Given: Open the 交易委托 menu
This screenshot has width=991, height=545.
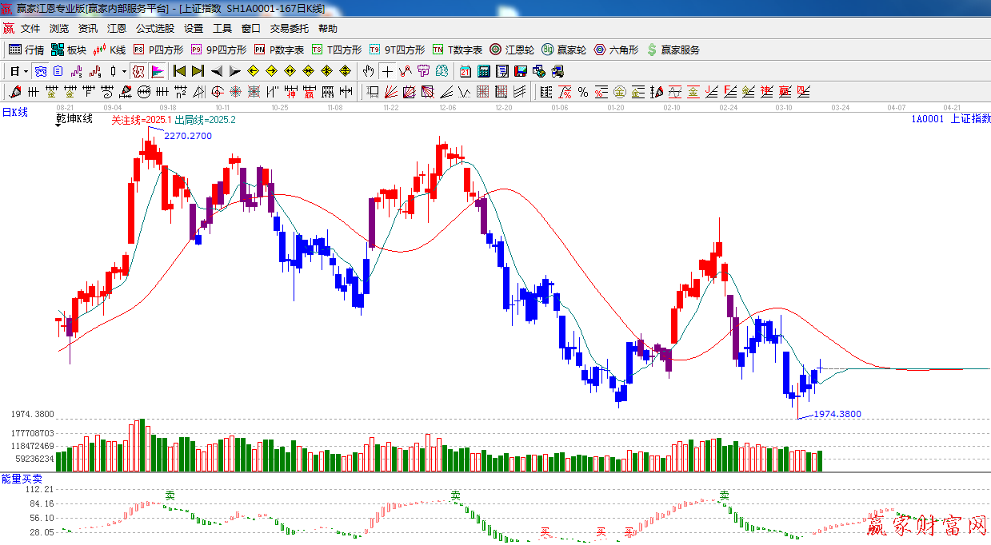Looking at the screenshot, I should [x=289, y=29].
